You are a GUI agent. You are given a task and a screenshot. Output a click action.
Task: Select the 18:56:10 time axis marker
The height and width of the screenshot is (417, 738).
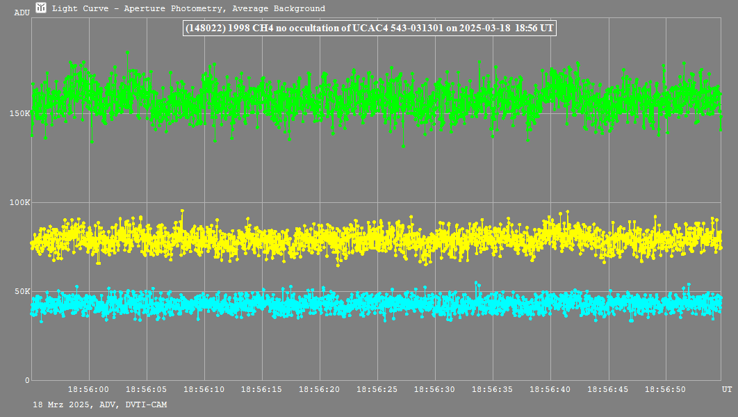[x=204, y=391]
